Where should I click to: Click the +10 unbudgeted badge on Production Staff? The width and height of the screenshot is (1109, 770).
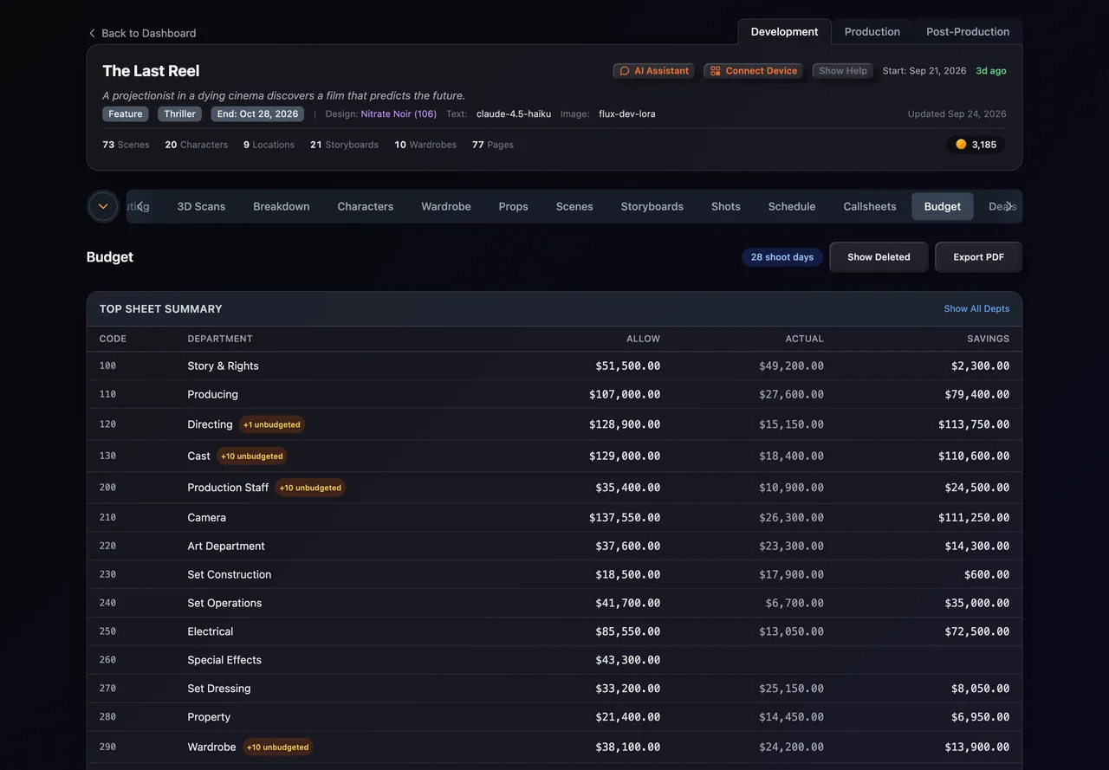pos(310,488)
